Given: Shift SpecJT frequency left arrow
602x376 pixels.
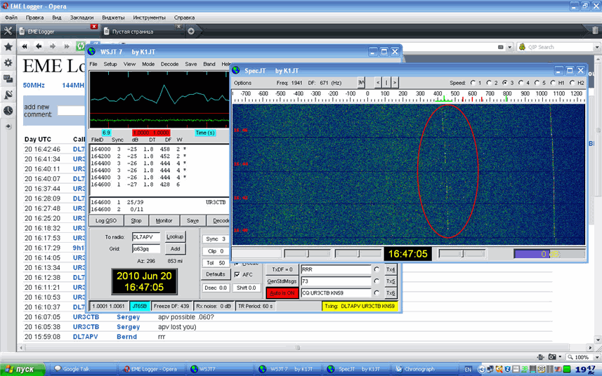Looking at the screenshot, I should click(378, 82).
